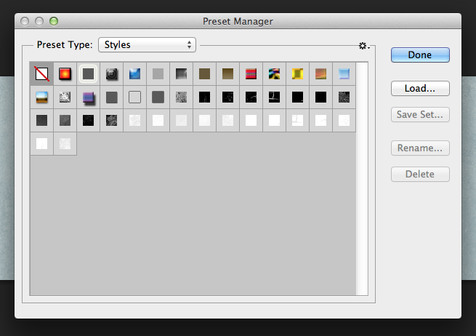Click Load... to import presets
This screenshot has height=336, width=476.
coord(420,89)
